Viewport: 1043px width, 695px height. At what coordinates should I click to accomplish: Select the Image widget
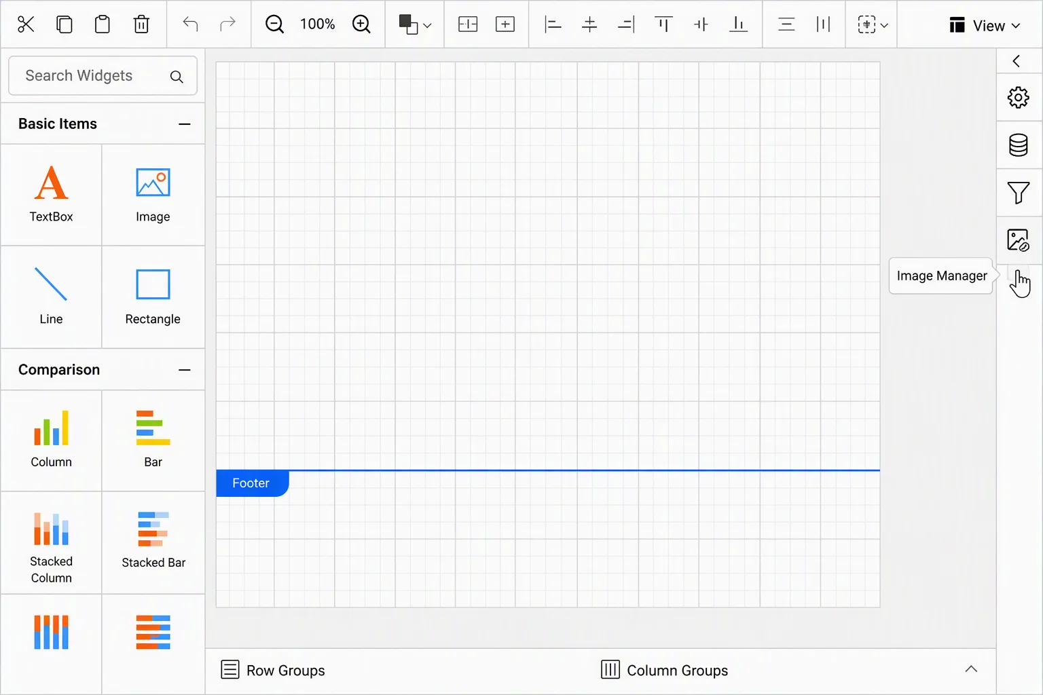pyautogui.click(x=153, y=195)
